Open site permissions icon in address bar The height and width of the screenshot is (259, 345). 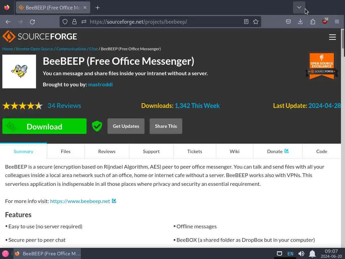[84, 22]
